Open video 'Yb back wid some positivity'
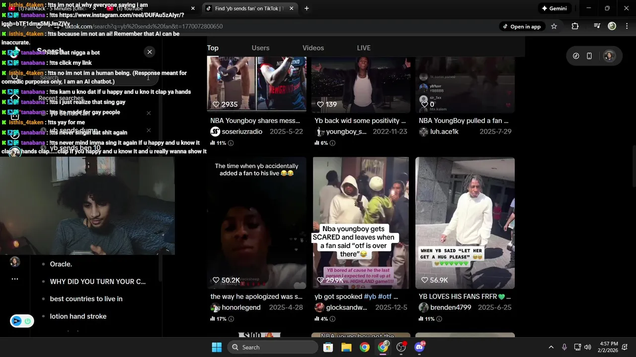 tap(360, 120)
